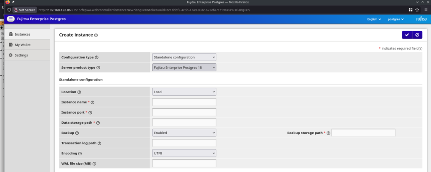Screen dimensions: 431x172
Task: Confirm instance creation with checkmark button
Action: pyautogui.click(x=407, y=35)
